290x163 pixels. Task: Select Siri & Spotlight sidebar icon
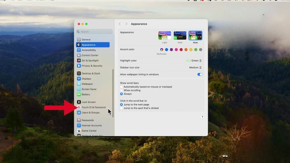pyautogui.click(x=79, y=60)
